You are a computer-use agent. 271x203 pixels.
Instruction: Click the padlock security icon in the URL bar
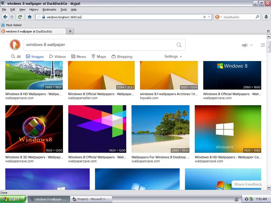(x=44, y=17)
